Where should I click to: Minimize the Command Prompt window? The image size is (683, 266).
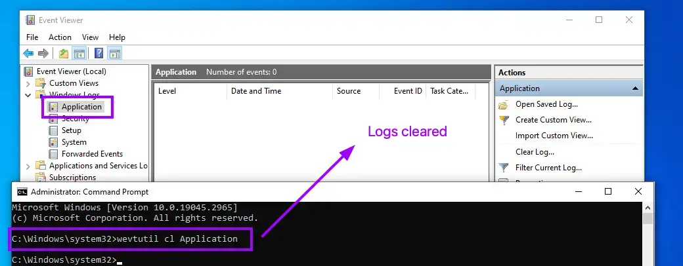tap(578, 192)
